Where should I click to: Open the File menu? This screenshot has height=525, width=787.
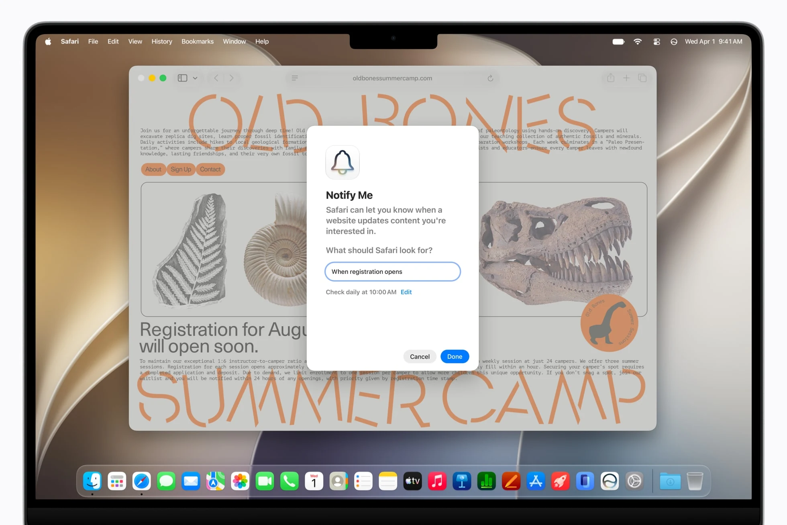[x=93, y=41]
